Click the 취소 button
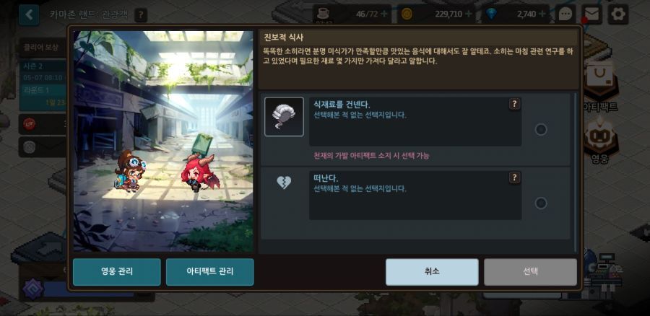Viewport: 650px width, 316px height. [432, 272]
